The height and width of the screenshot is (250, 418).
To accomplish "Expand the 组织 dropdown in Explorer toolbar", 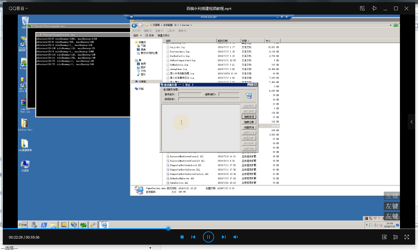I will (x=138, y=35).
